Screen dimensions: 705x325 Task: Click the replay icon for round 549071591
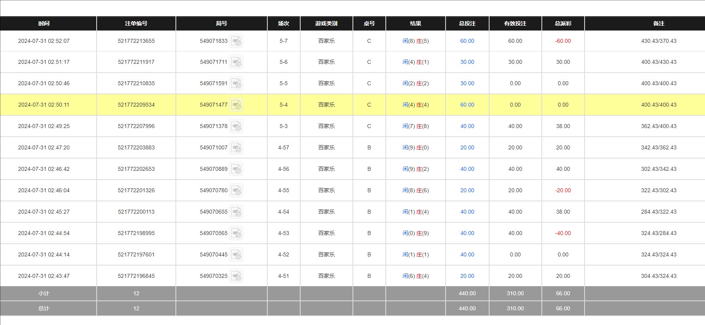(x=236, y=84)
